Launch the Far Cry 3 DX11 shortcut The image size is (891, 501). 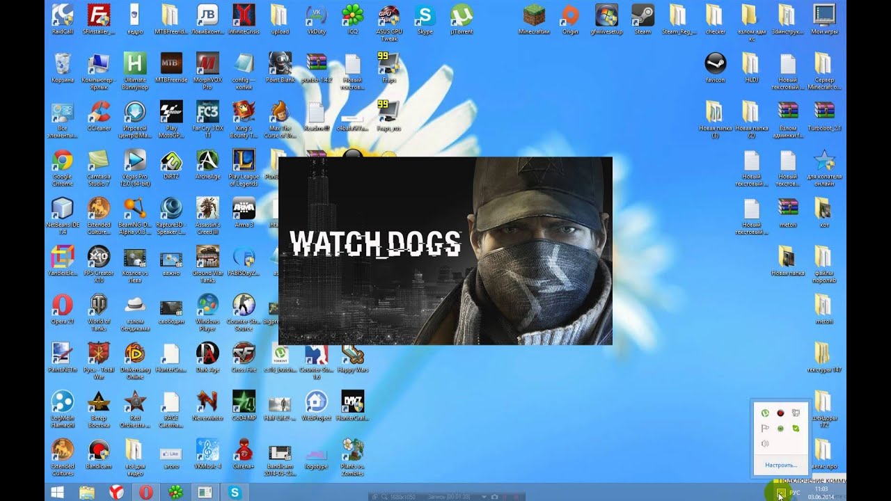click(207, 119)
